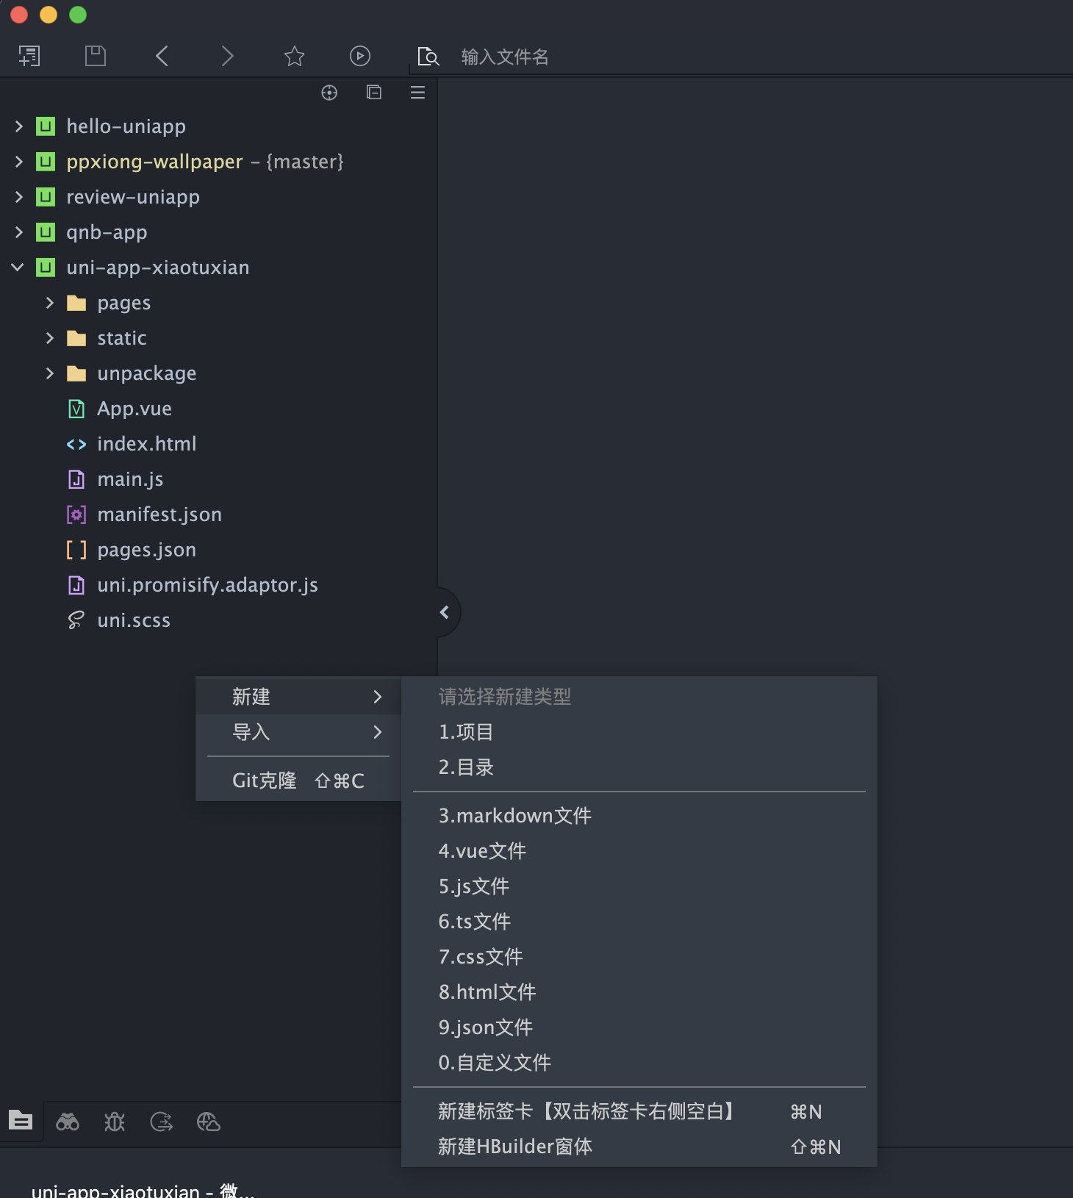
Task: Choose 4.vue文件 in new type menu
Action: (639, 851)
